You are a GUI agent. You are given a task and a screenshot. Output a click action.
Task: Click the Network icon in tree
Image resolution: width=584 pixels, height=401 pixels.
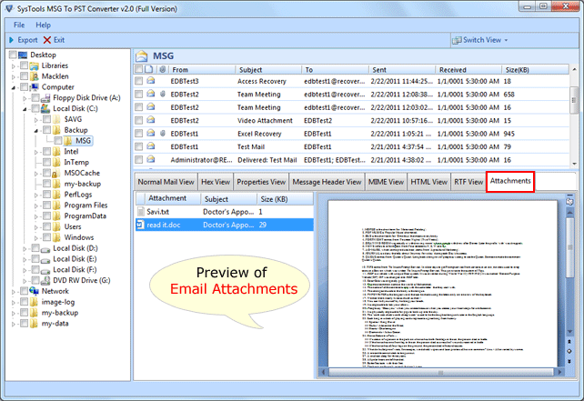click(x=34, y=291)
